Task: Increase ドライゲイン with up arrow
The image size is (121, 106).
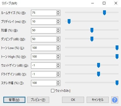Action: click(x=58, y=73)
